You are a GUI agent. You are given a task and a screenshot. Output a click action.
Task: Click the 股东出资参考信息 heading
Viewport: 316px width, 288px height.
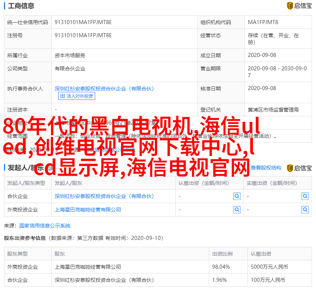click(25, 238)
